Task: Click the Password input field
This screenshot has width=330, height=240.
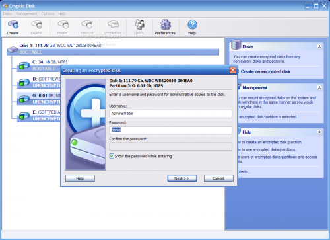Action: pos(171,130)
